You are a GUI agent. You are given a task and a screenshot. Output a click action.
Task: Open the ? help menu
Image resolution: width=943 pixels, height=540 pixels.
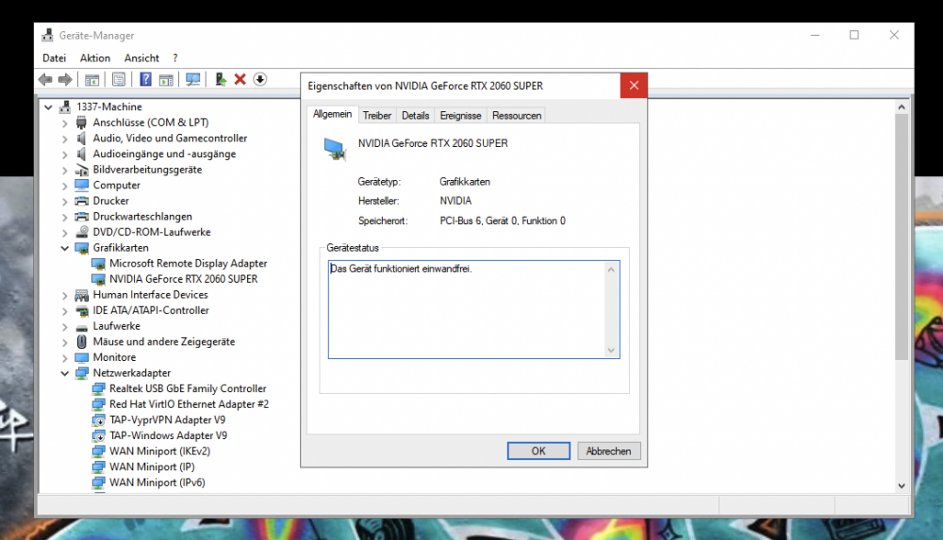pyautogui.click(x=175, y=57)
